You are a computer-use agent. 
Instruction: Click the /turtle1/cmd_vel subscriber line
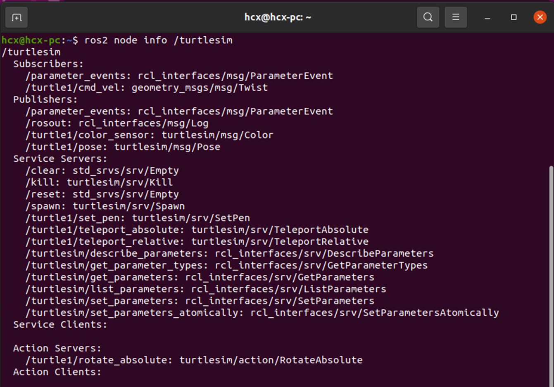coord(147,88)
